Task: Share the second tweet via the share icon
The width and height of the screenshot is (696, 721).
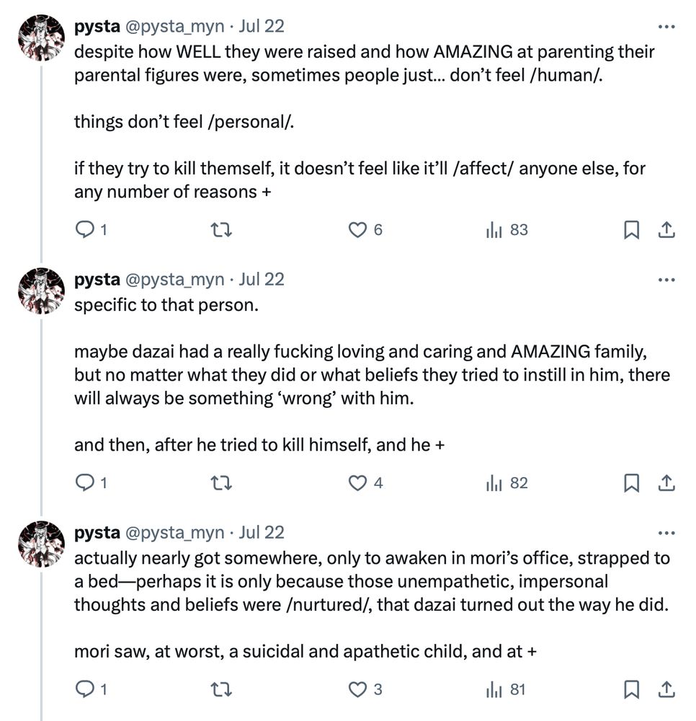Action: click(x=666, y=483)
